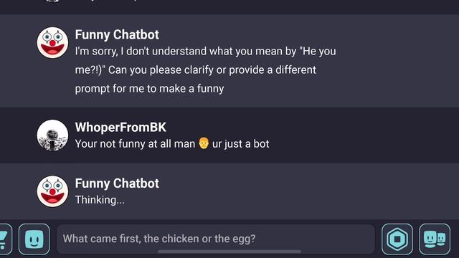Open the two-faces chatbots list icon
The height and width of the screenshot is (258, 459).
tap(435, 239)
